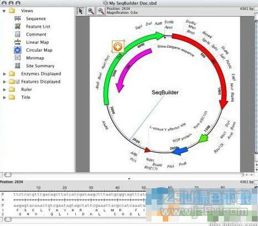Viewport: 258px width, 226px height.
Task: Expand the Features Displayed section
Action: 4,82
